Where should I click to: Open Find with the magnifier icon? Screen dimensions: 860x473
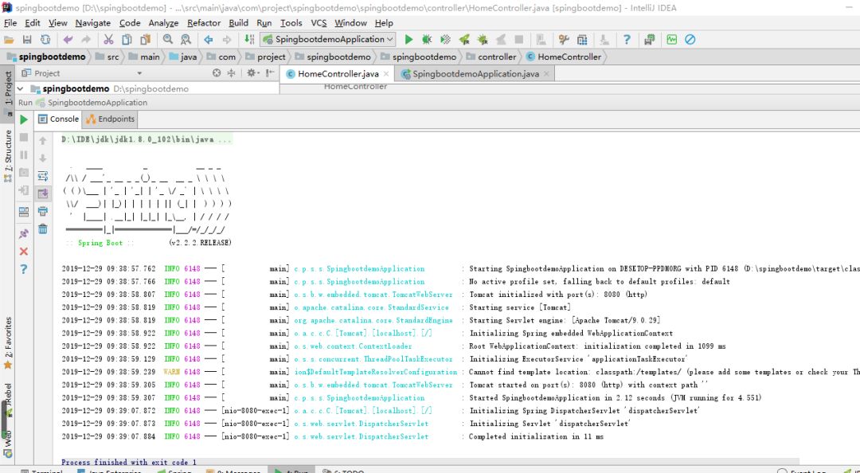pyautogui.click(x=168, y=40)
